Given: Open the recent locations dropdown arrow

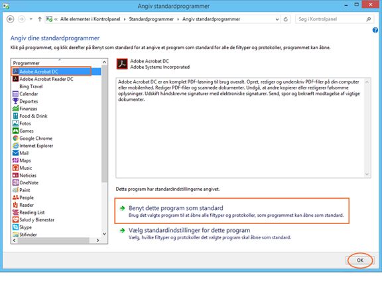Looking at the screenshot, I should (x=31, y=19).
